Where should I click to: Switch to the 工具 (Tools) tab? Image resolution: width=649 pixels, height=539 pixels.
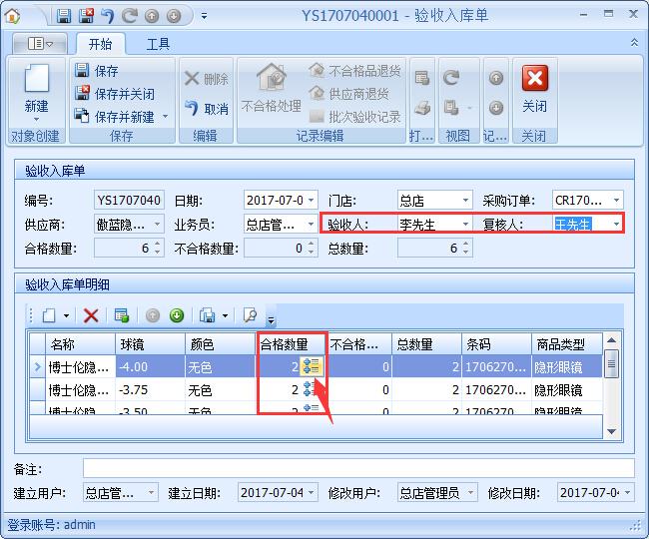point(158,44)
